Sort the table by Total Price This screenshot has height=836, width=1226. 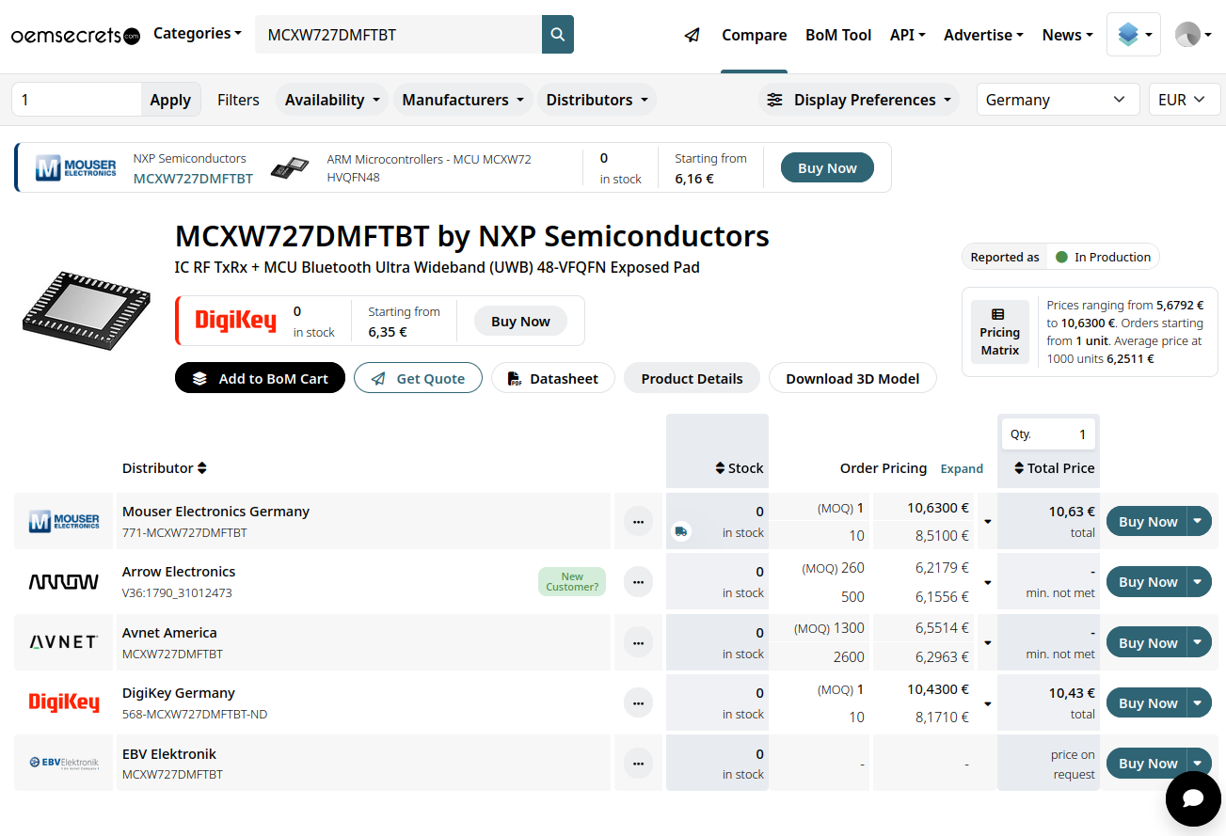pos(1054,468)
